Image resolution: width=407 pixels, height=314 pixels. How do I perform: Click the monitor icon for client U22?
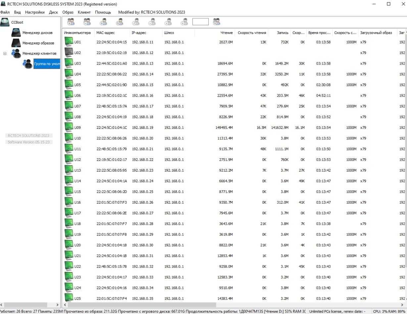point(69,266)
